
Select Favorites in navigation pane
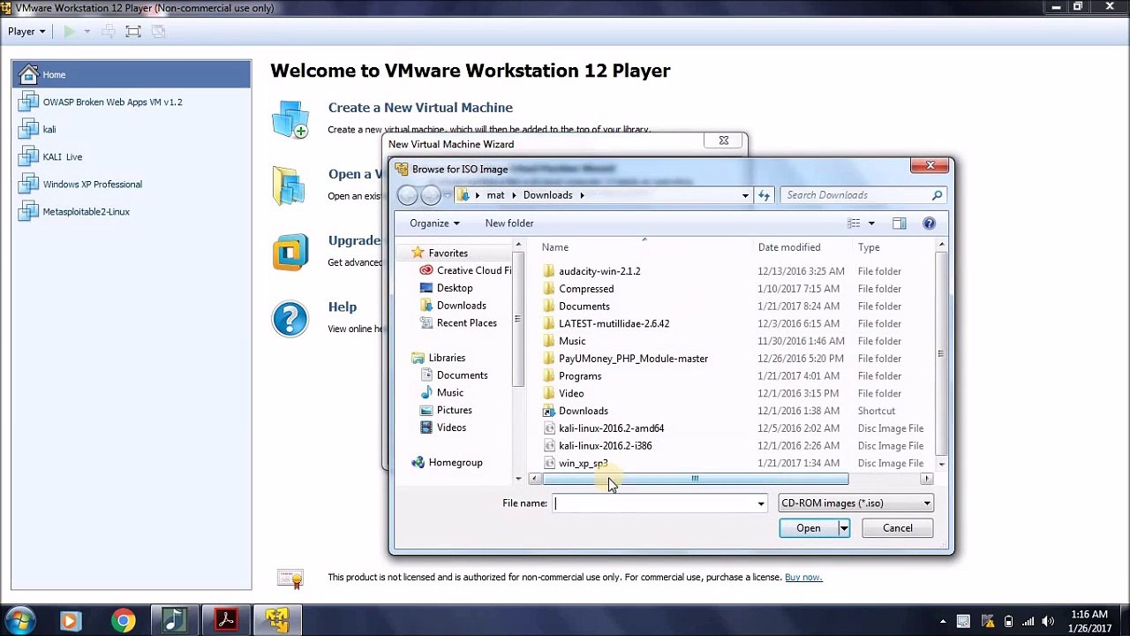[x=448, y=253]
